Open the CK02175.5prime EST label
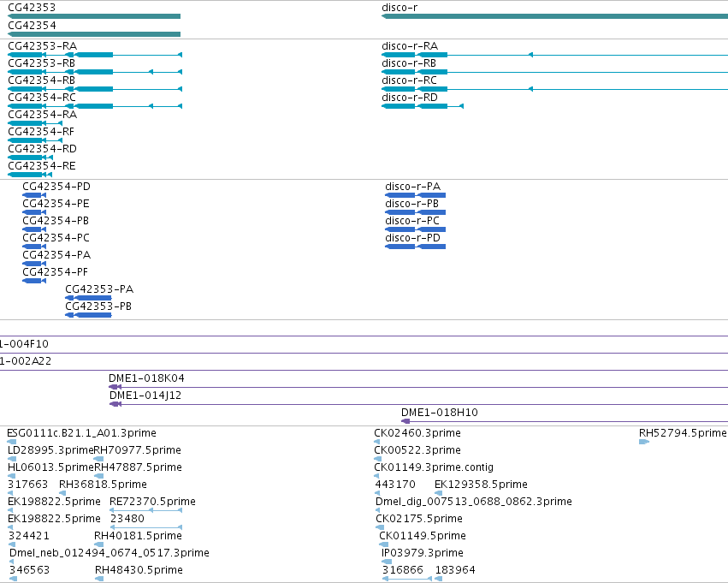The height and width of the screenshot is (583, 728). coord(419,520)
